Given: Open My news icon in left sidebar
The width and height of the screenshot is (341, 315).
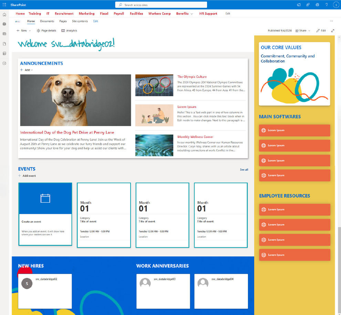Looking at the screenshot, I should pyautogui.click(x=4, y=34).
